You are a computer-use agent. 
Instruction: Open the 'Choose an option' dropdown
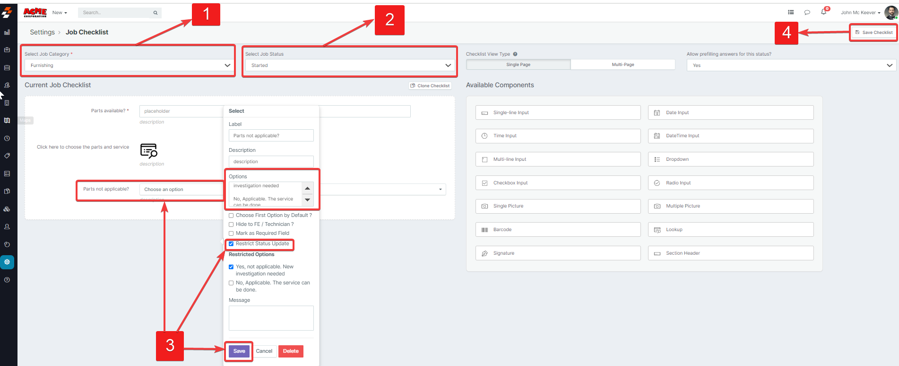coord(293,190)
